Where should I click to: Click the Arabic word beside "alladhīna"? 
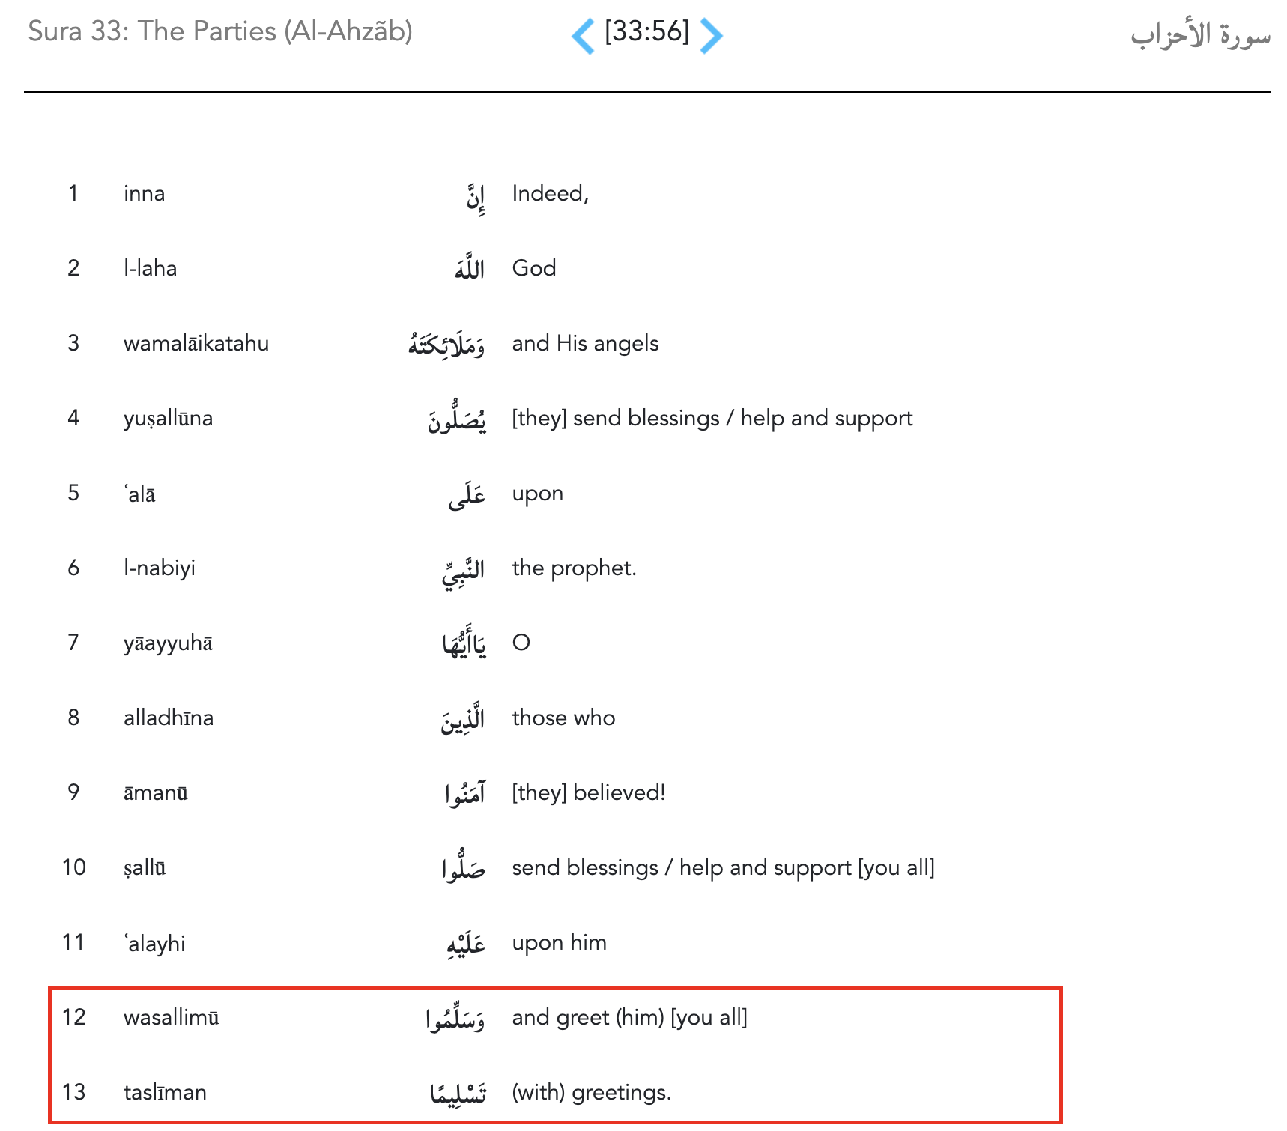coord(463,719)
